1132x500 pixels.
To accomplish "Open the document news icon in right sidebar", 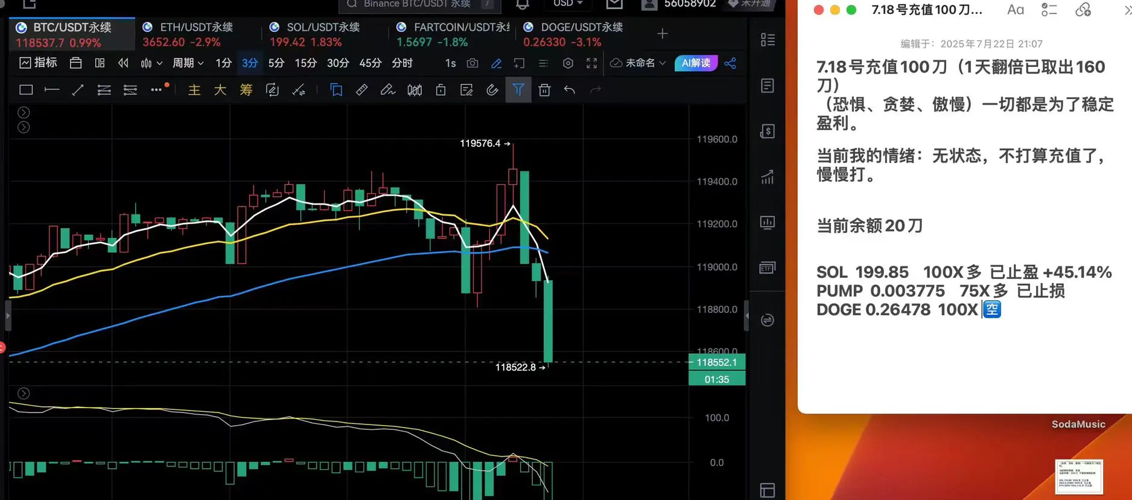I will click(768, 86).
